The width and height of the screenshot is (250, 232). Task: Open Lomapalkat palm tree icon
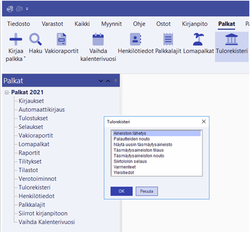pos(198,40)
